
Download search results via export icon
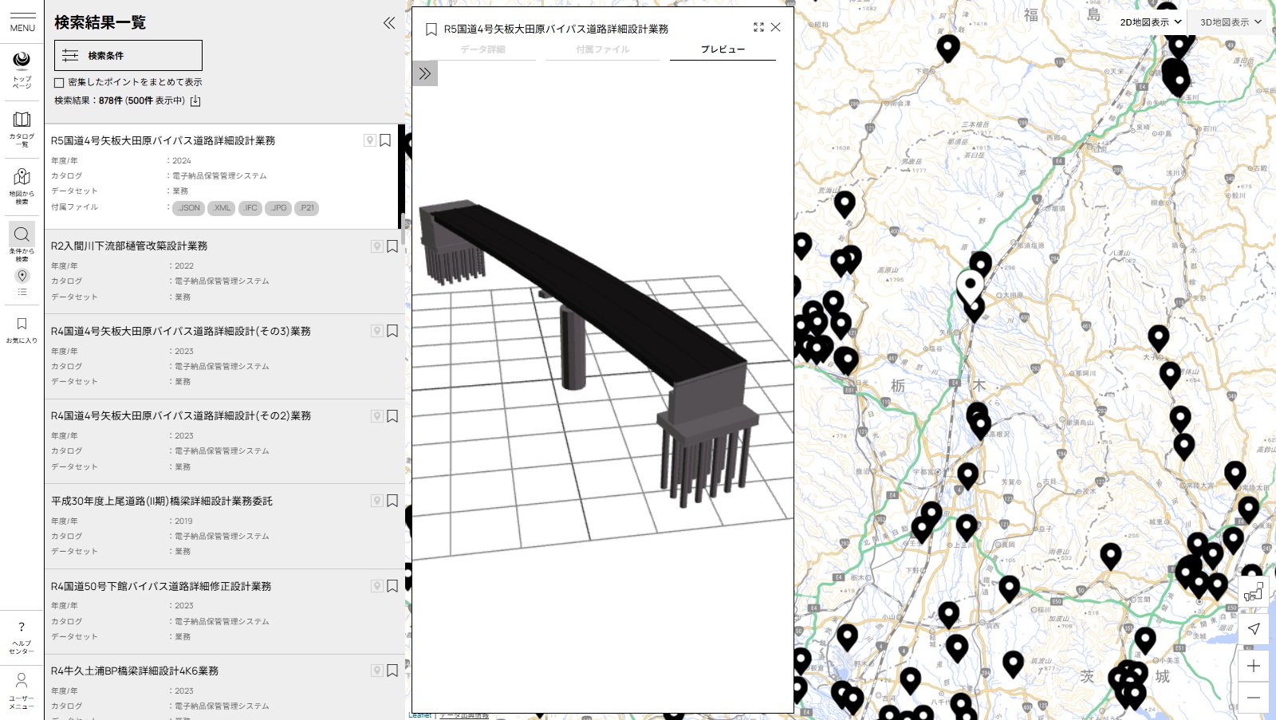(x=195, y=101)
